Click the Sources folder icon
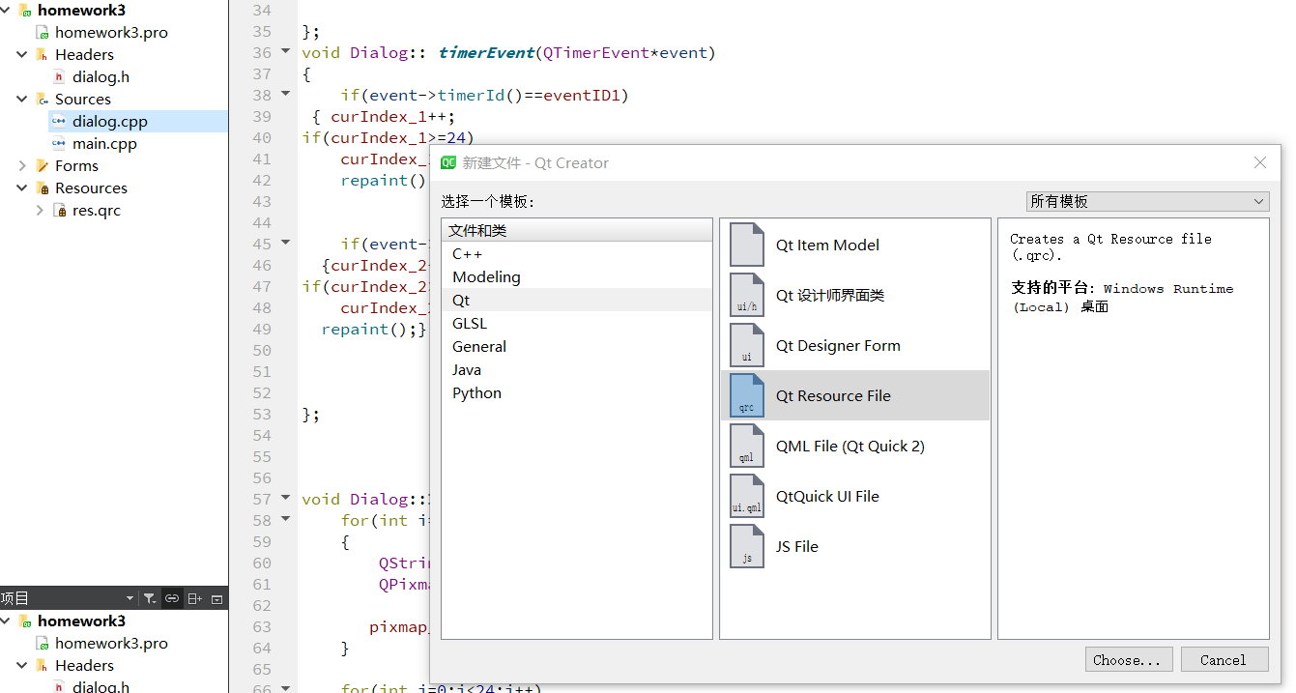The height and width of the screenshot is (693, 1296). pyautogui.click(x=43, y=100)
